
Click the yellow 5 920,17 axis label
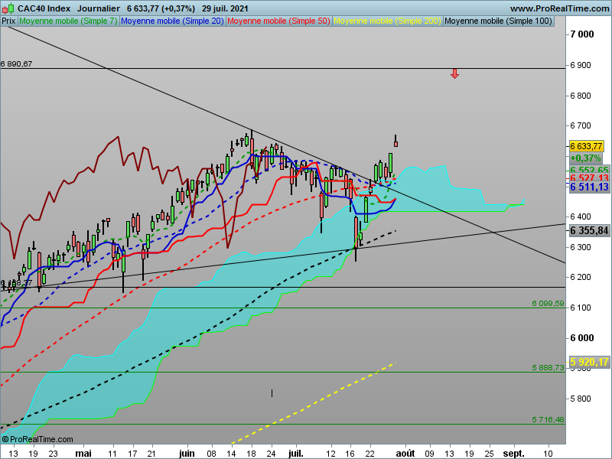click(x=589, y=362)
